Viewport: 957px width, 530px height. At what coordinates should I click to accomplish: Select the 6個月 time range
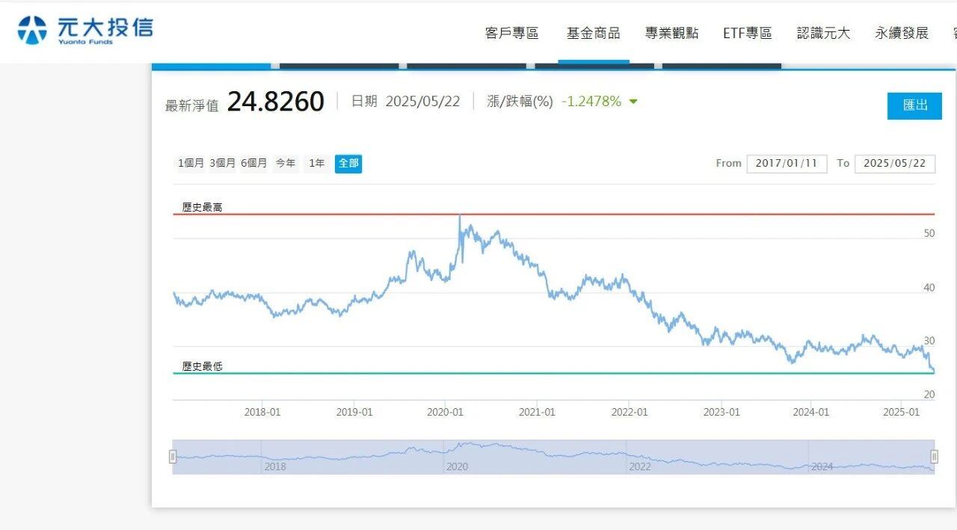(253, 163)
